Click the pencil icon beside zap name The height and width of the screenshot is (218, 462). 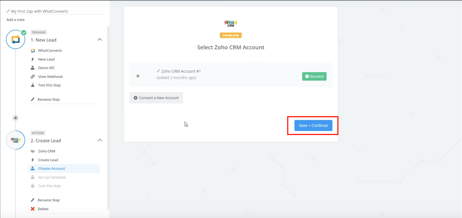click(x=8, y=11)
